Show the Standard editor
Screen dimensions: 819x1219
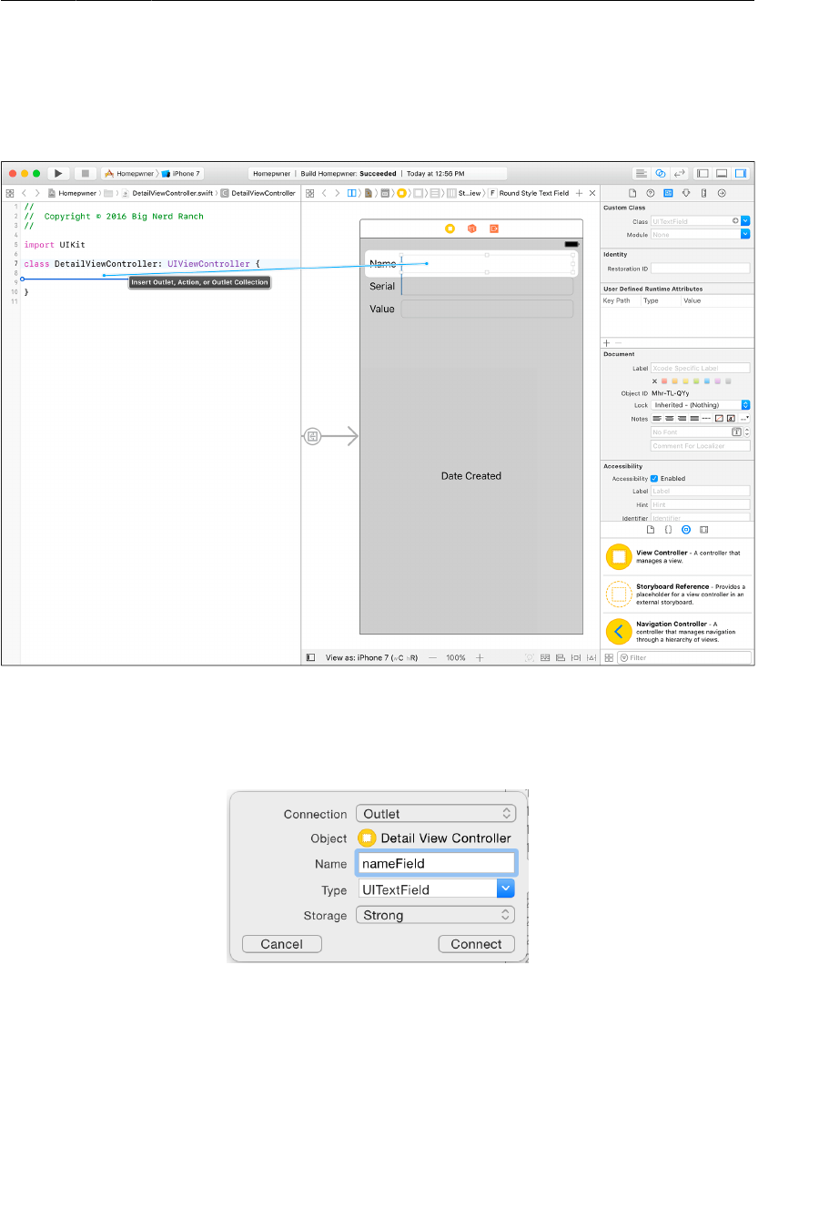(642, 173)
